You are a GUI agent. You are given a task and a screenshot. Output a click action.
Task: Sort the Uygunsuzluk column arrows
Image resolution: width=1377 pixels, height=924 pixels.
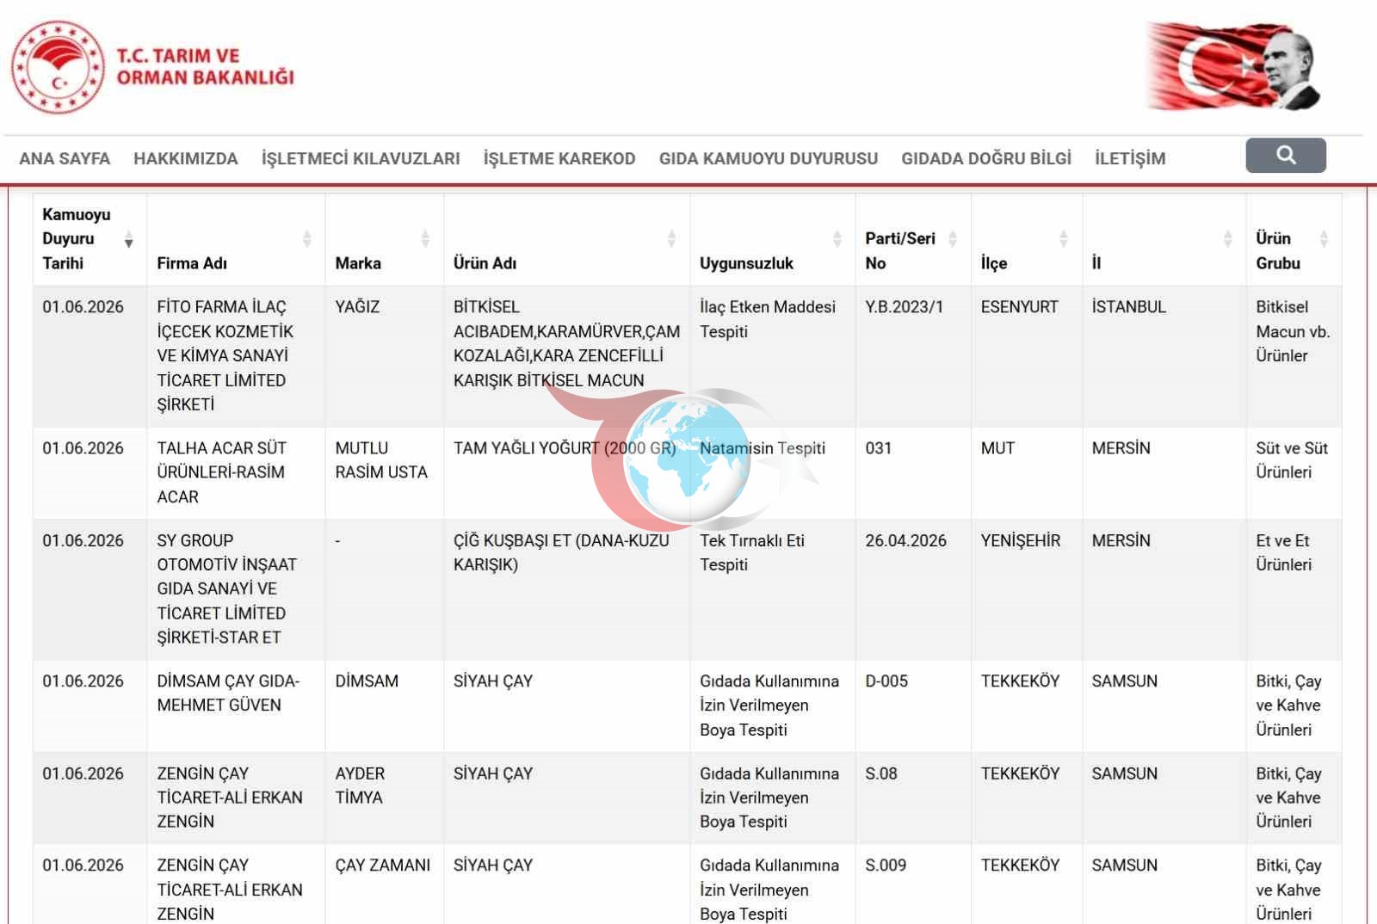837,239
